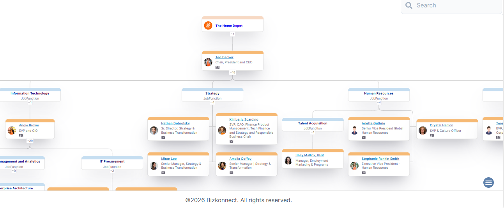Image resolution: width=504 pixels, height=208 pixels.
Task: Open Angie Brown's contact card icon
Action: [x=21, y=136]
